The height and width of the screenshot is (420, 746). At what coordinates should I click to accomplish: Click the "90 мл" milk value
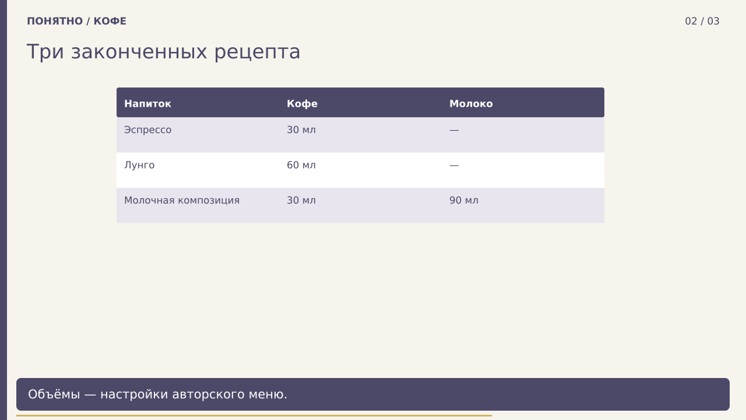[x=464, y=201]
